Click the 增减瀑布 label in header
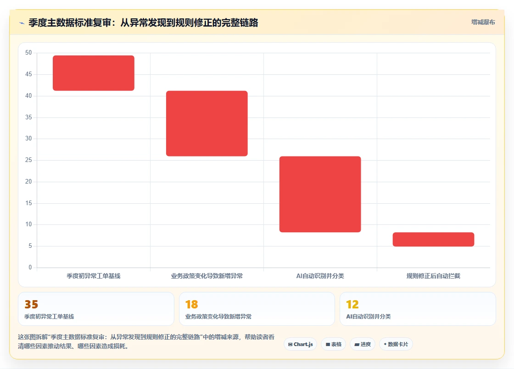Screen dimensions: 514x369 pos(483,22)
